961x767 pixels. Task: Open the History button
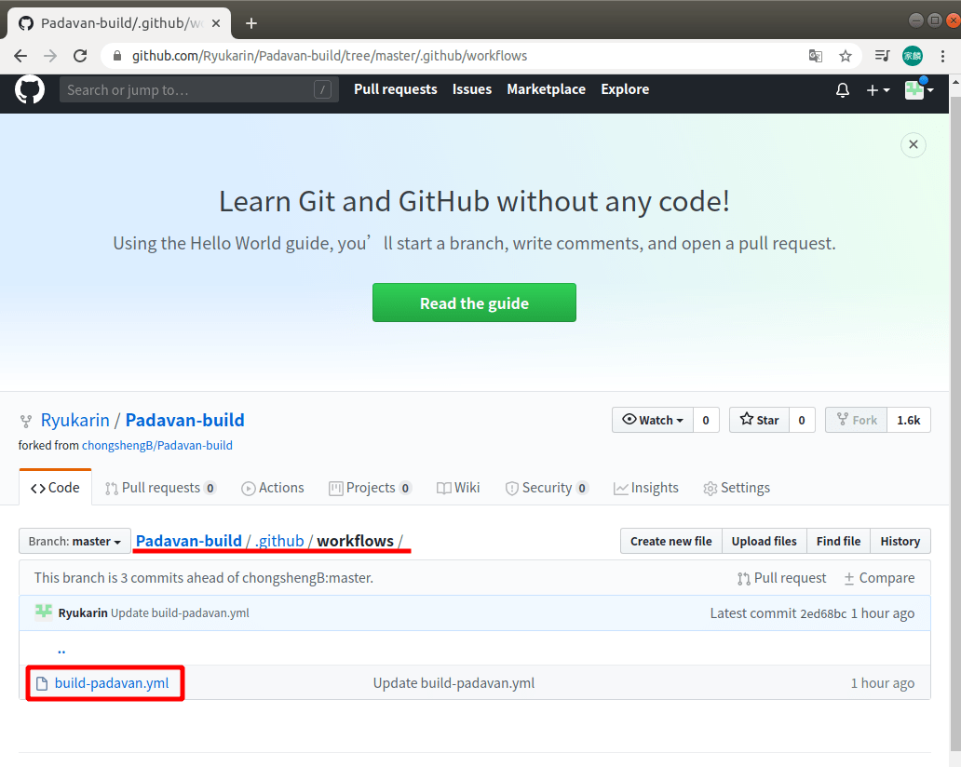coord(900,541)
